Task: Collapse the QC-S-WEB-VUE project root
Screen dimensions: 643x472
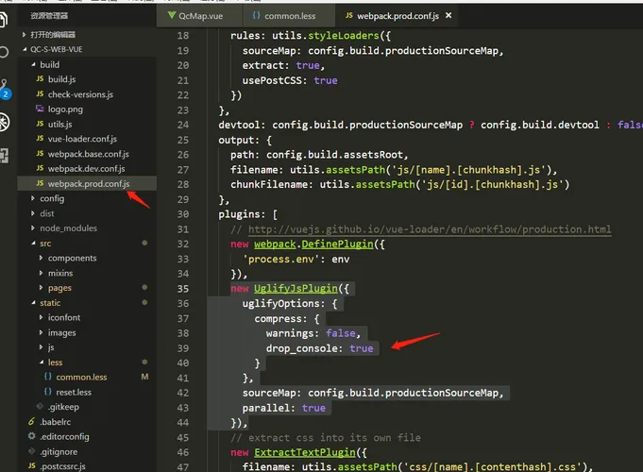Action: [x=25, y=49]
